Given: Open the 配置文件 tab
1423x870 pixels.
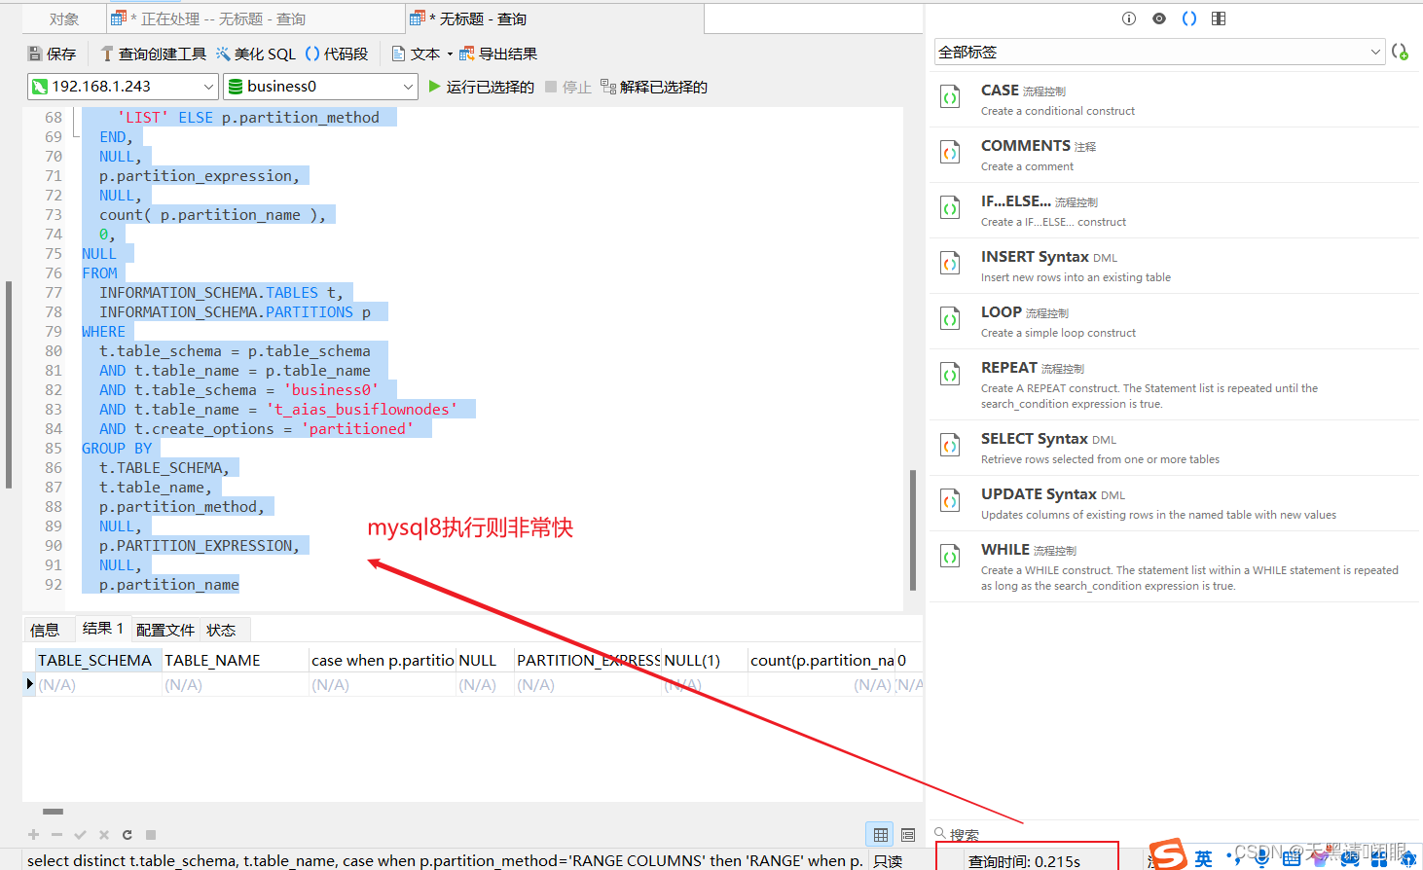Looking at the screenshot, I should click(x=165, y=630).
